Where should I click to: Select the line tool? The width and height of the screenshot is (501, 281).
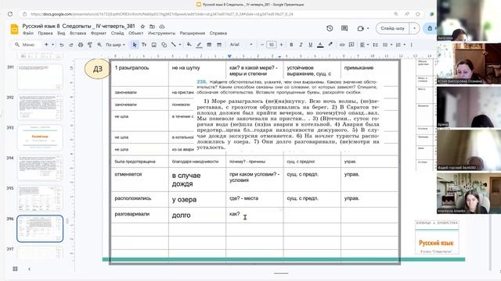(174, 45)
